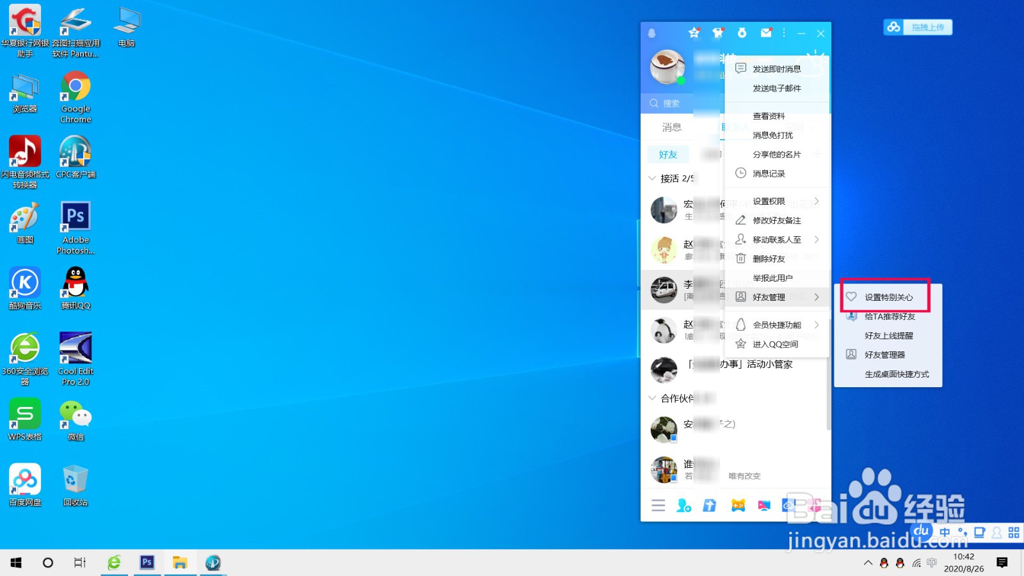Open 微信 desktop shortcut
The width and height of the screenshot is (1024, 576).
(x=76, y=420)
